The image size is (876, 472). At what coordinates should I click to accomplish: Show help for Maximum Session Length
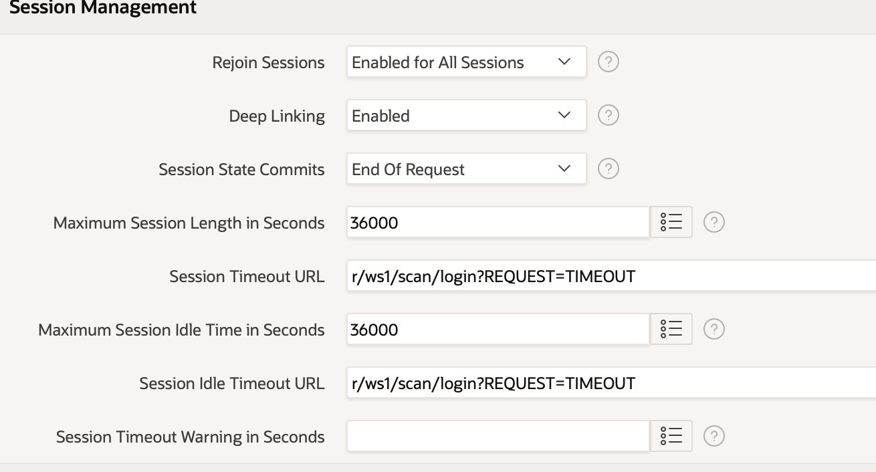tap(714, 223)
